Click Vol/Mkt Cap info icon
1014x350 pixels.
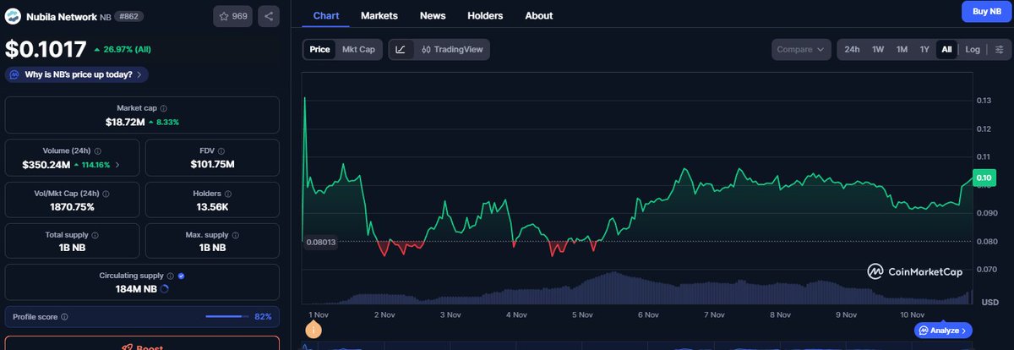point(106,194)
